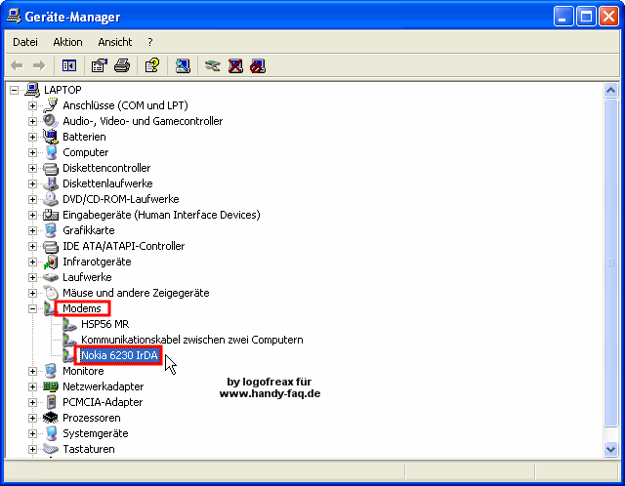Viewport: 625px width, 486px height.
Task: Click the Batterien category icon
Action: pyautogui.click(x=51, y=137)
